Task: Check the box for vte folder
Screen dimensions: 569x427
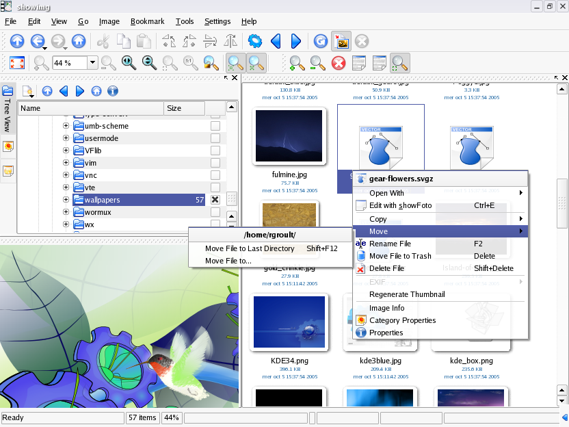Action: pyautogui.click(x=215, y=187)
